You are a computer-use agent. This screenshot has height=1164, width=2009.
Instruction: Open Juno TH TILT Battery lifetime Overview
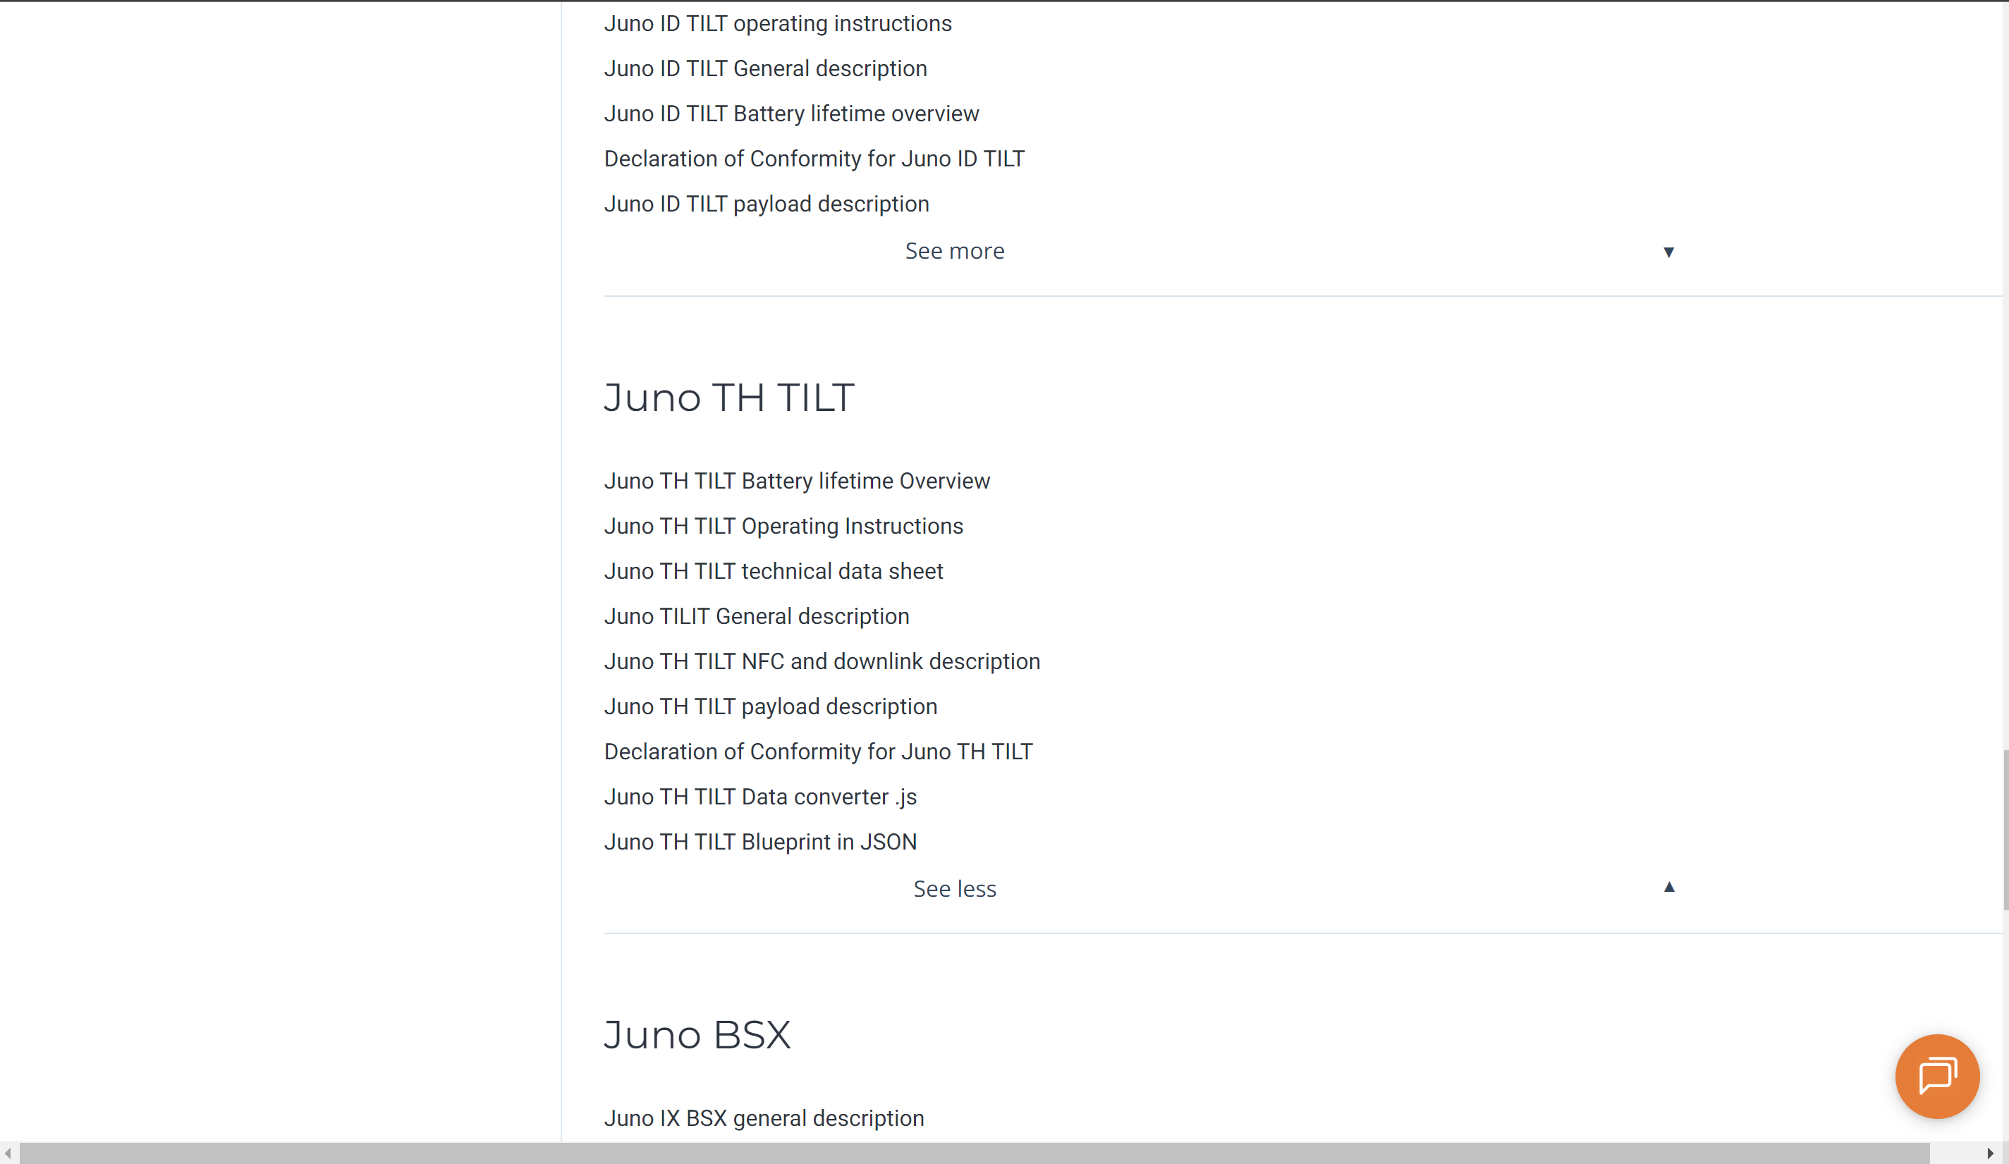796,481
